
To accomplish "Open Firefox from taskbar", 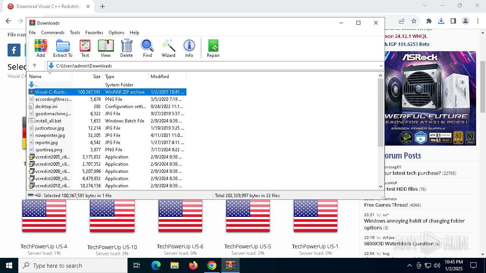I will 193,265.
